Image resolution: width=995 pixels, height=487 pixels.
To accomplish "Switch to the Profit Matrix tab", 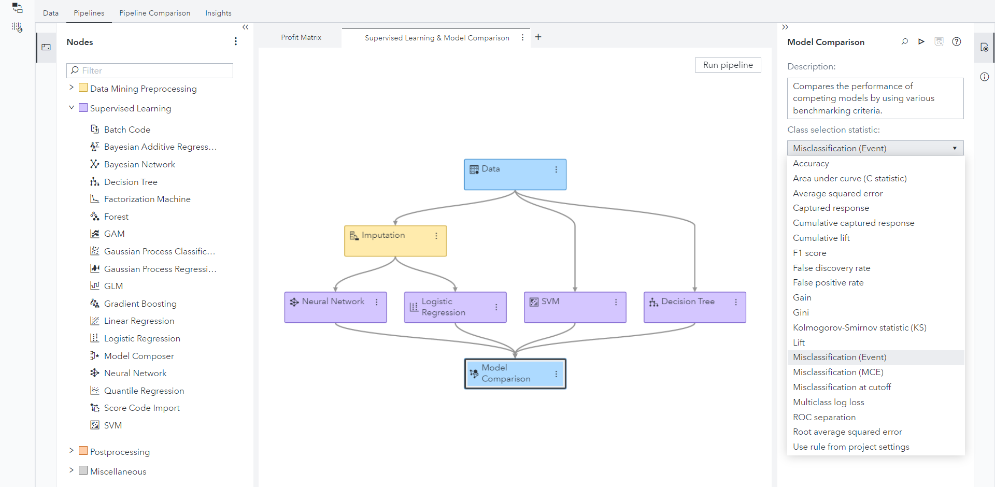I will point(301,37).
